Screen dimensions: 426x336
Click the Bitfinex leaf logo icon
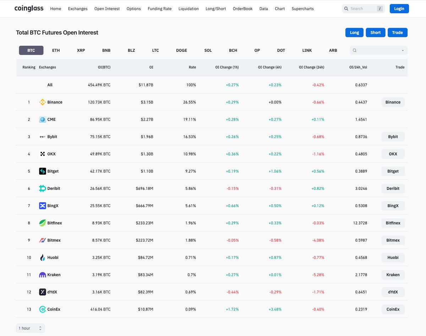(42, 223)
